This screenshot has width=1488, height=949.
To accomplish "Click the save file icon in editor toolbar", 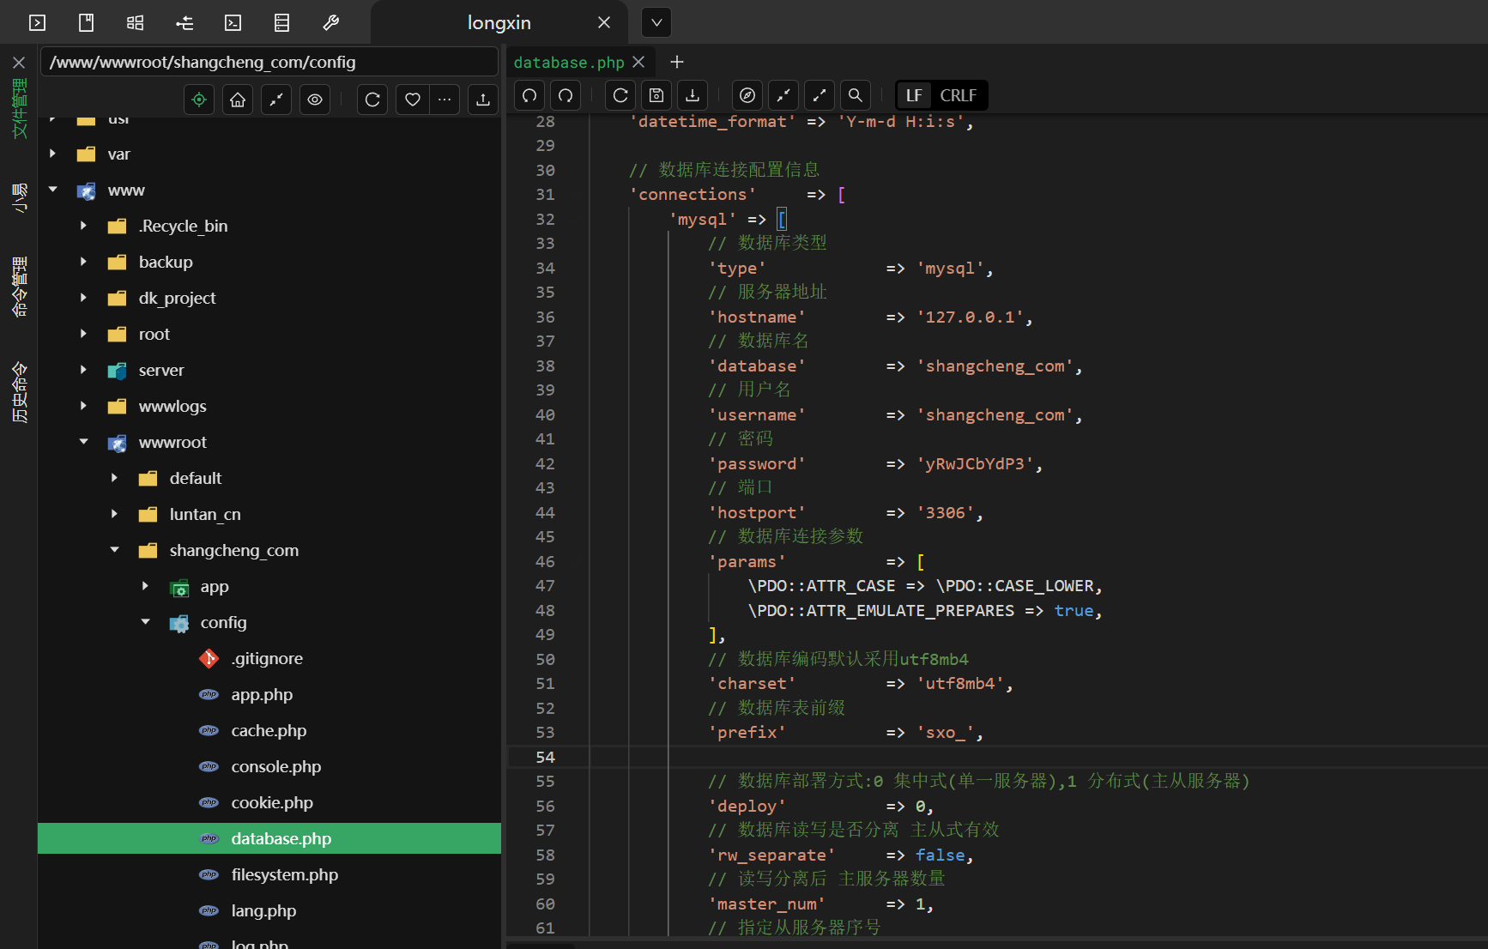I will click(x=656, y=95).
